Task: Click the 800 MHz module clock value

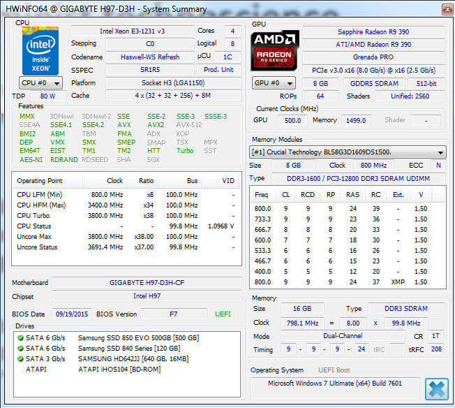Action: [374, 166]
